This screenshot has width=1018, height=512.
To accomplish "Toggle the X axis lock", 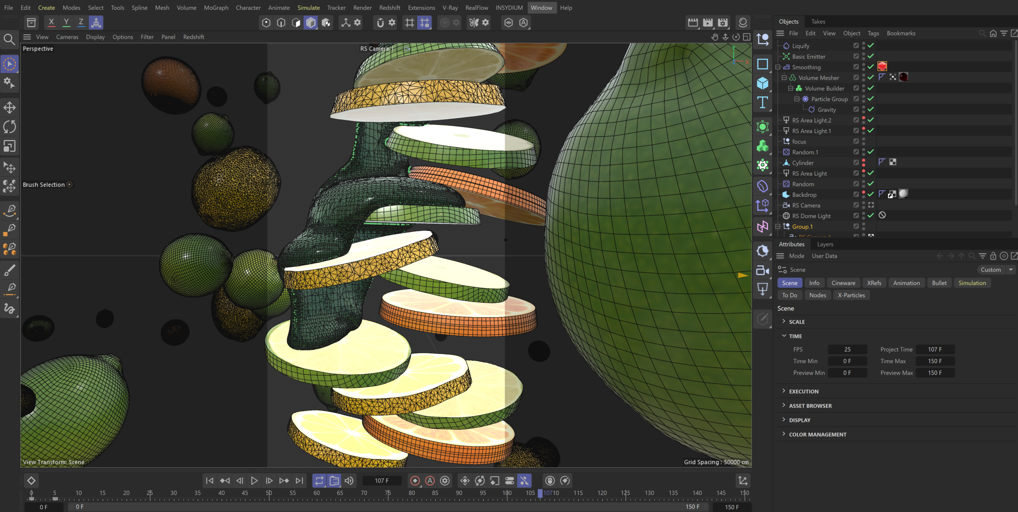I will point(51,22).
